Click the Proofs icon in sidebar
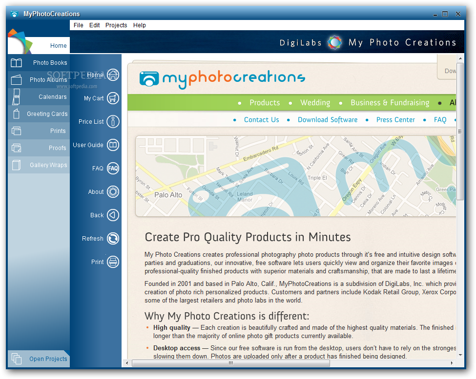The width and height of the screenshot is (476, 379). tap(17, 148)
